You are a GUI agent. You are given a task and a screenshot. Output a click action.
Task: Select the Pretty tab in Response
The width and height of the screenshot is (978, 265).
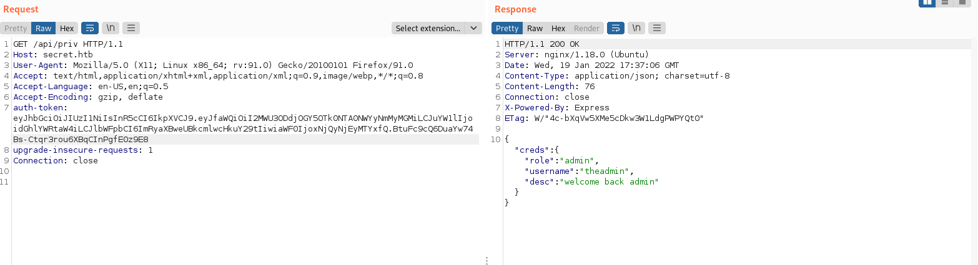point(507,28)
